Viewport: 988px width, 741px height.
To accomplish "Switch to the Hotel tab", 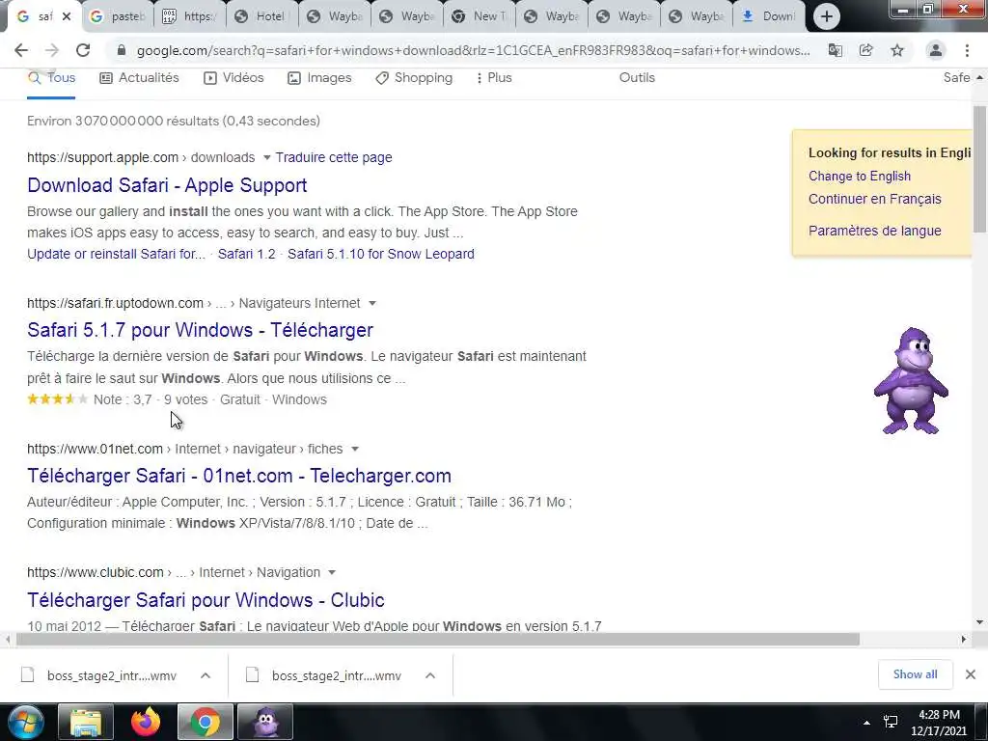I will (261, 17).
